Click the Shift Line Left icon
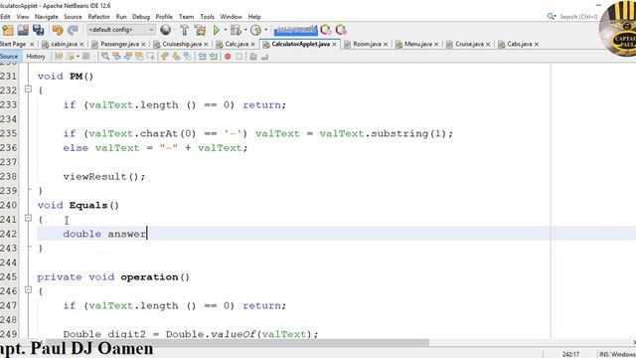 click(202, 57)
